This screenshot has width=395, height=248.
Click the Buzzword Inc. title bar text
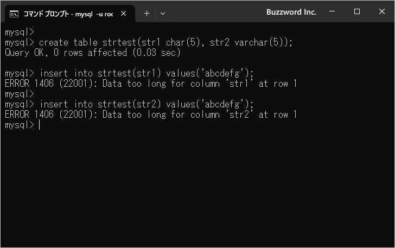tap(291, 12)
